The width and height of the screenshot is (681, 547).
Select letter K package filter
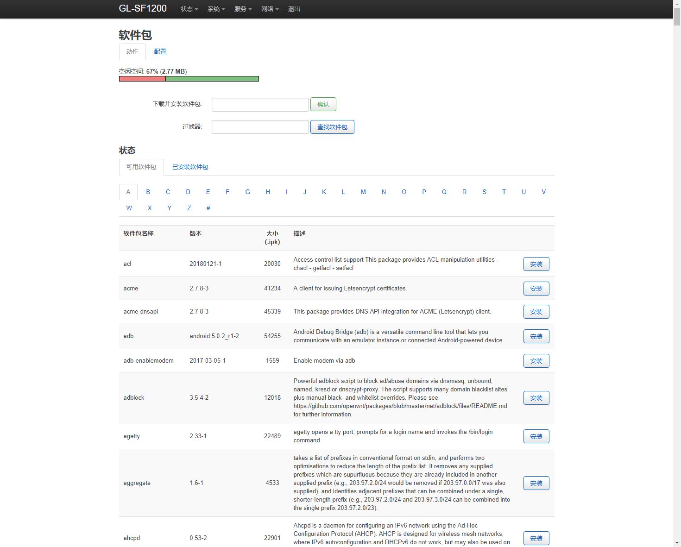click(324, 192)
